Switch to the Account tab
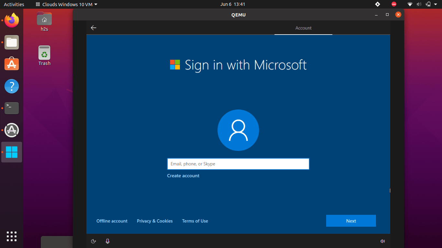The height and width of the screenshot is (248, 442). pyautogui.click(x=303, y=28)
